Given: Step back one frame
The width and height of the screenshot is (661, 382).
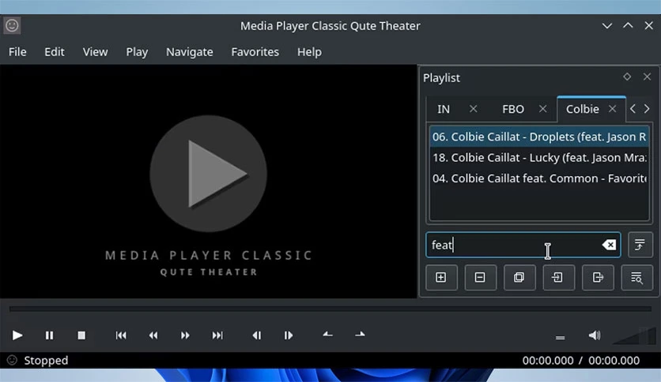Looking at the screenshot, I should click(256, 335).
